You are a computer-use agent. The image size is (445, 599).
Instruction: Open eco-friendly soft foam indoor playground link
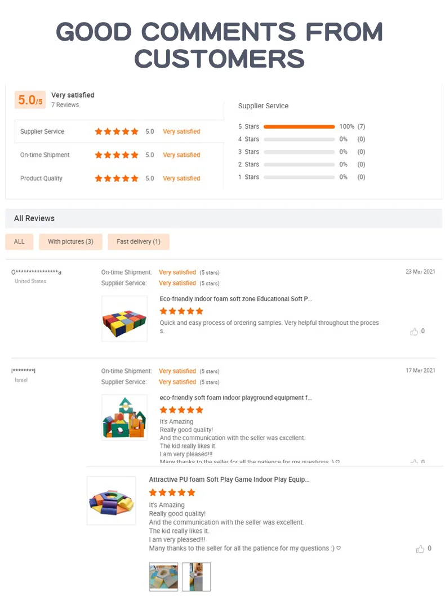[235, 398]
